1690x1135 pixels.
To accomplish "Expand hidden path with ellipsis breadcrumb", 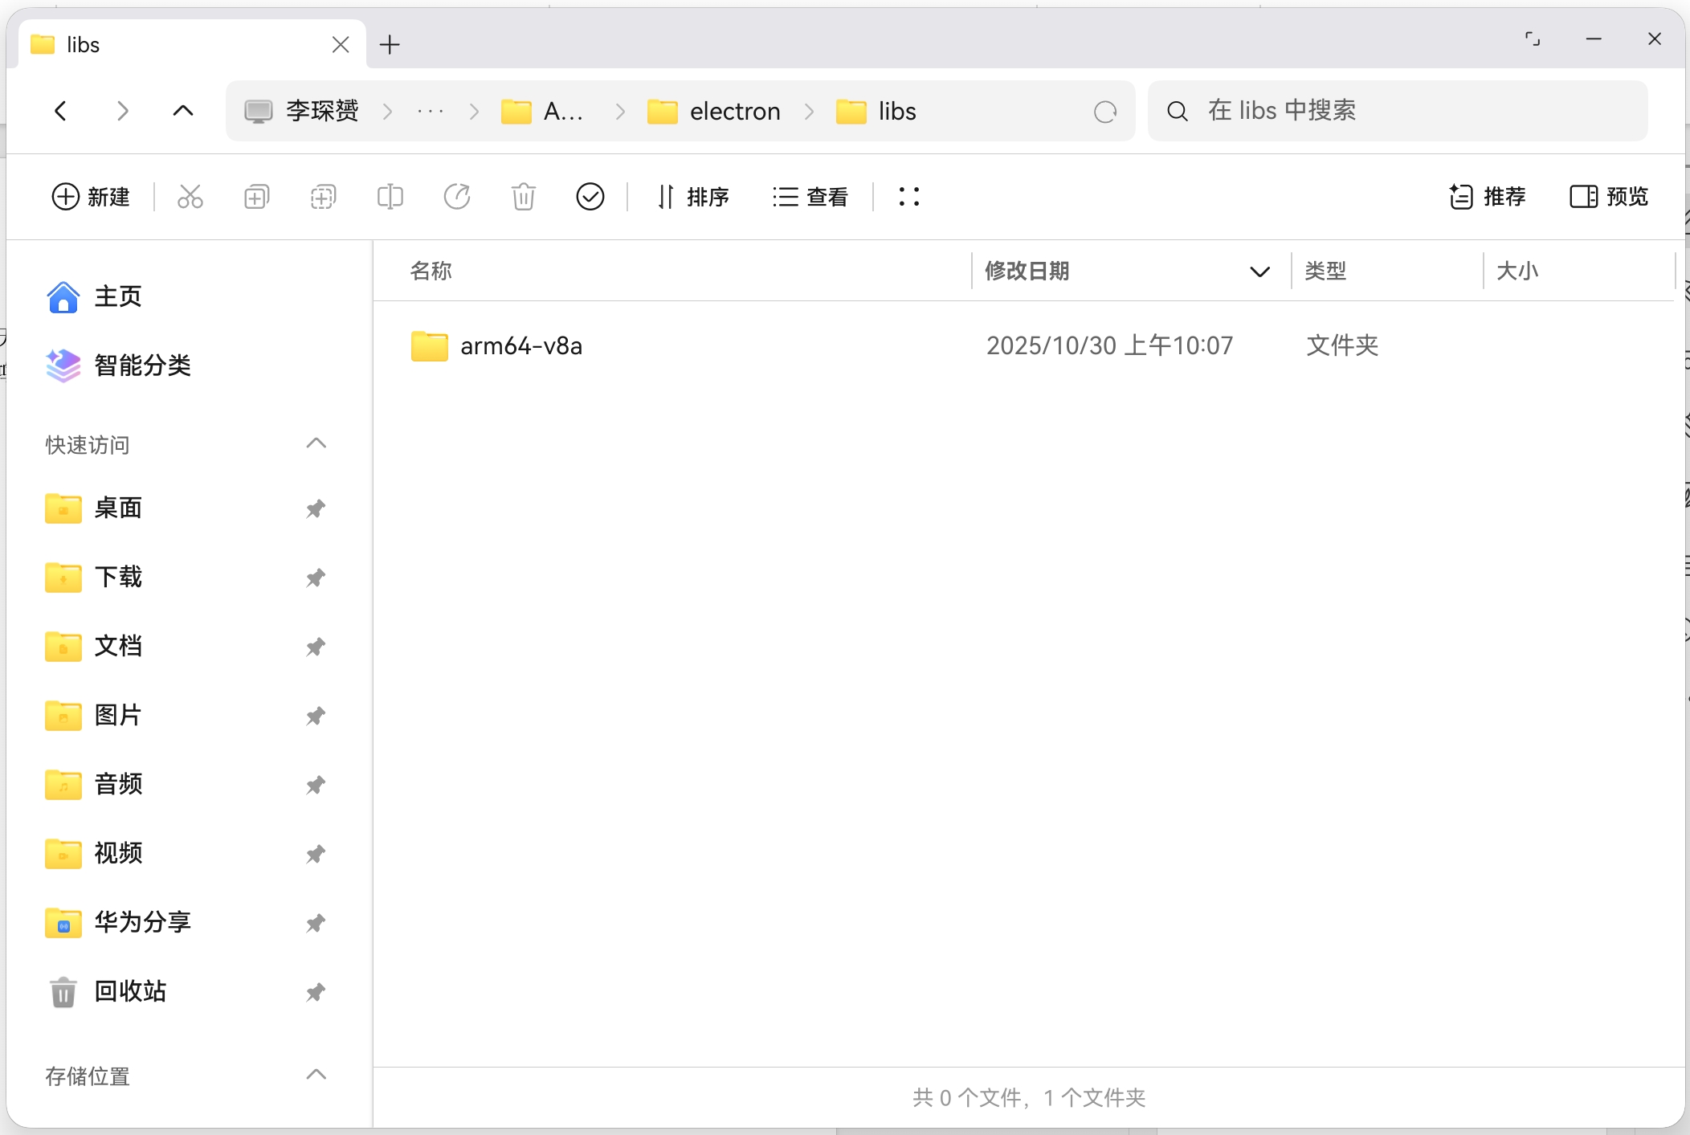I will click(x=431, y=112).
